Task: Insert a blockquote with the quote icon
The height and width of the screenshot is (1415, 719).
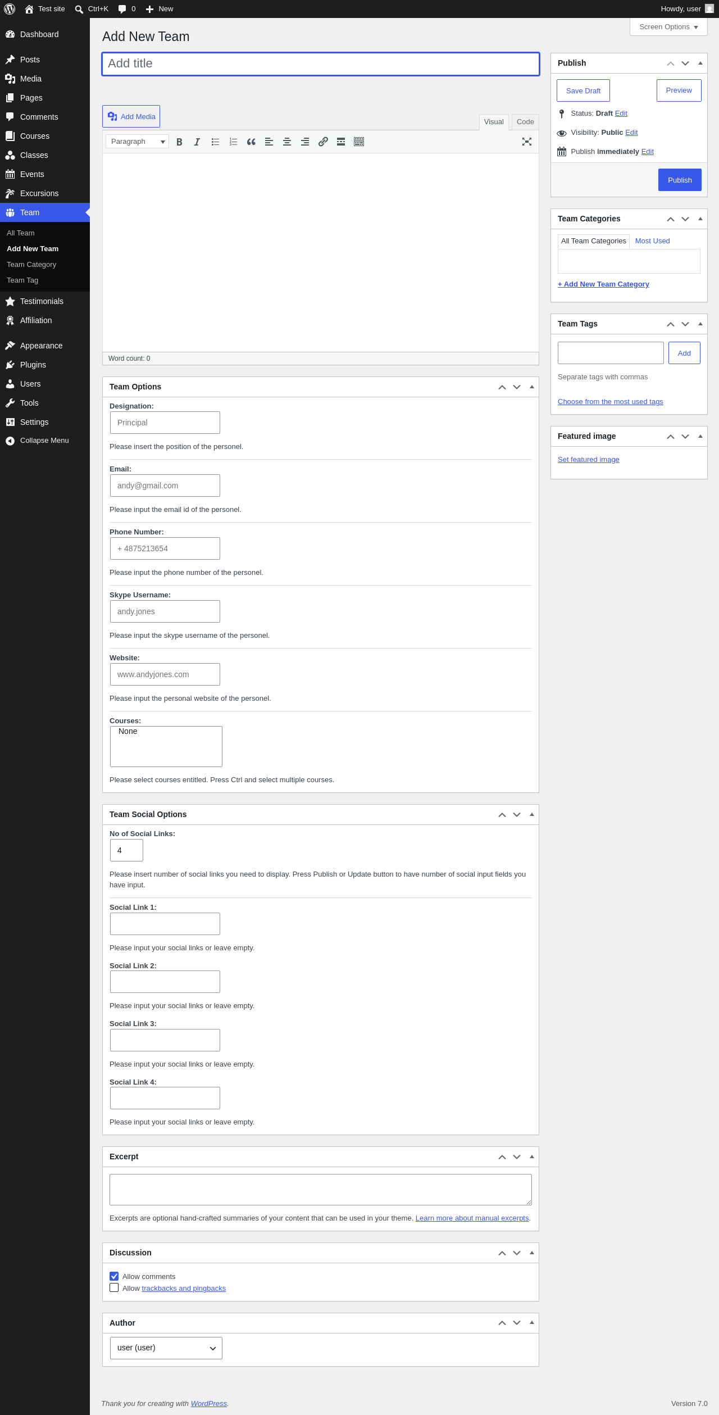Action: [251, 142]
